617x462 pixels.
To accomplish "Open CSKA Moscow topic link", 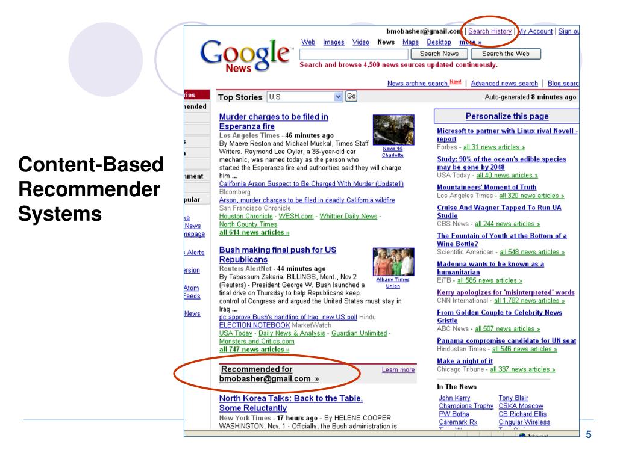I will tap(521, 406).
